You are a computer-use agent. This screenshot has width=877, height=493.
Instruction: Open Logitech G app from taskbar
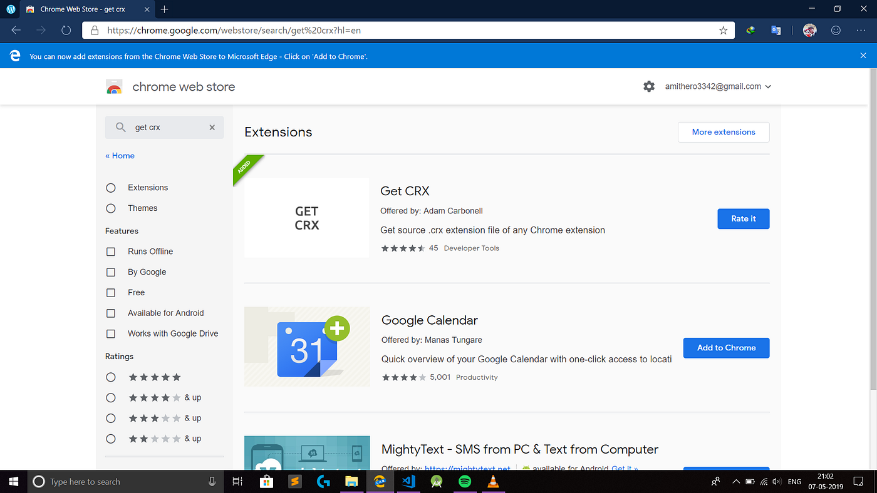point(323,481)
